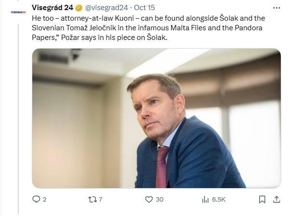Image resolution: width=289 pixels, height=216 pixels.
Task: Open the tweet's more options menu
Action: [276, 8]
